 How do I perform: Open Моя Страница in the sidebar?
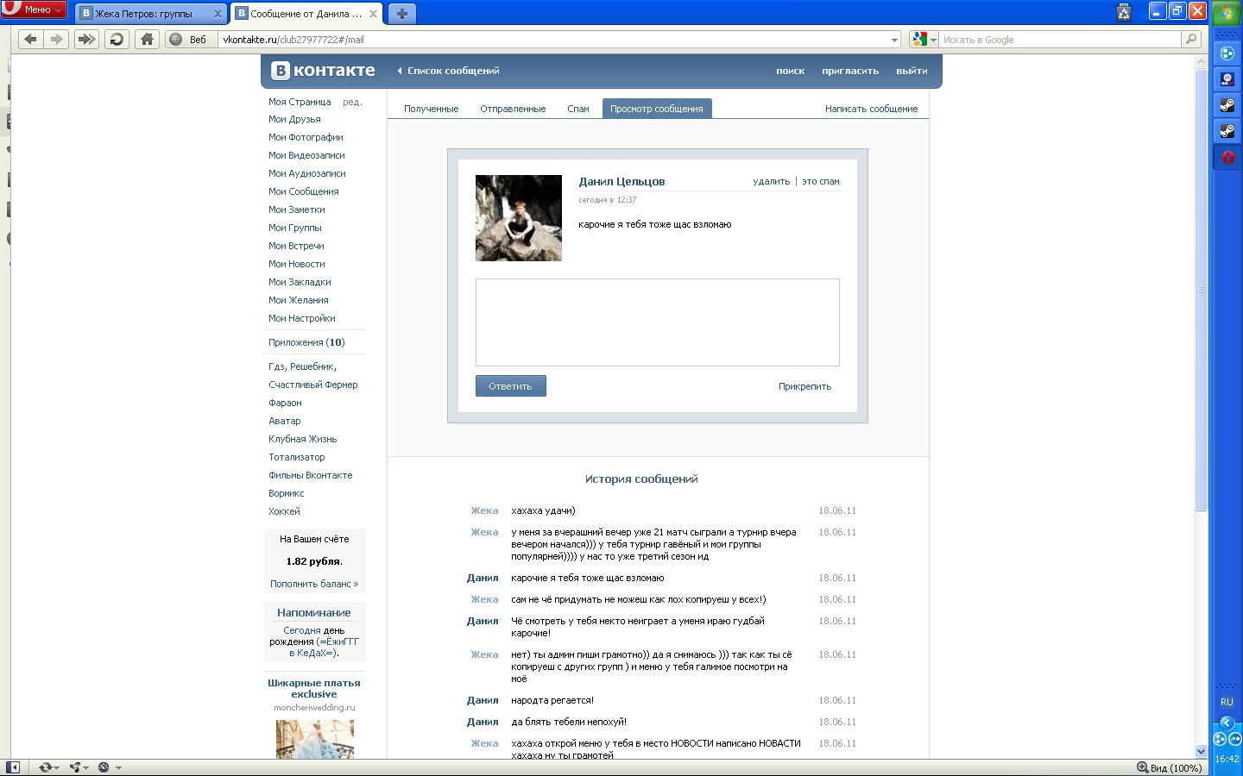(x=300, y=102)
